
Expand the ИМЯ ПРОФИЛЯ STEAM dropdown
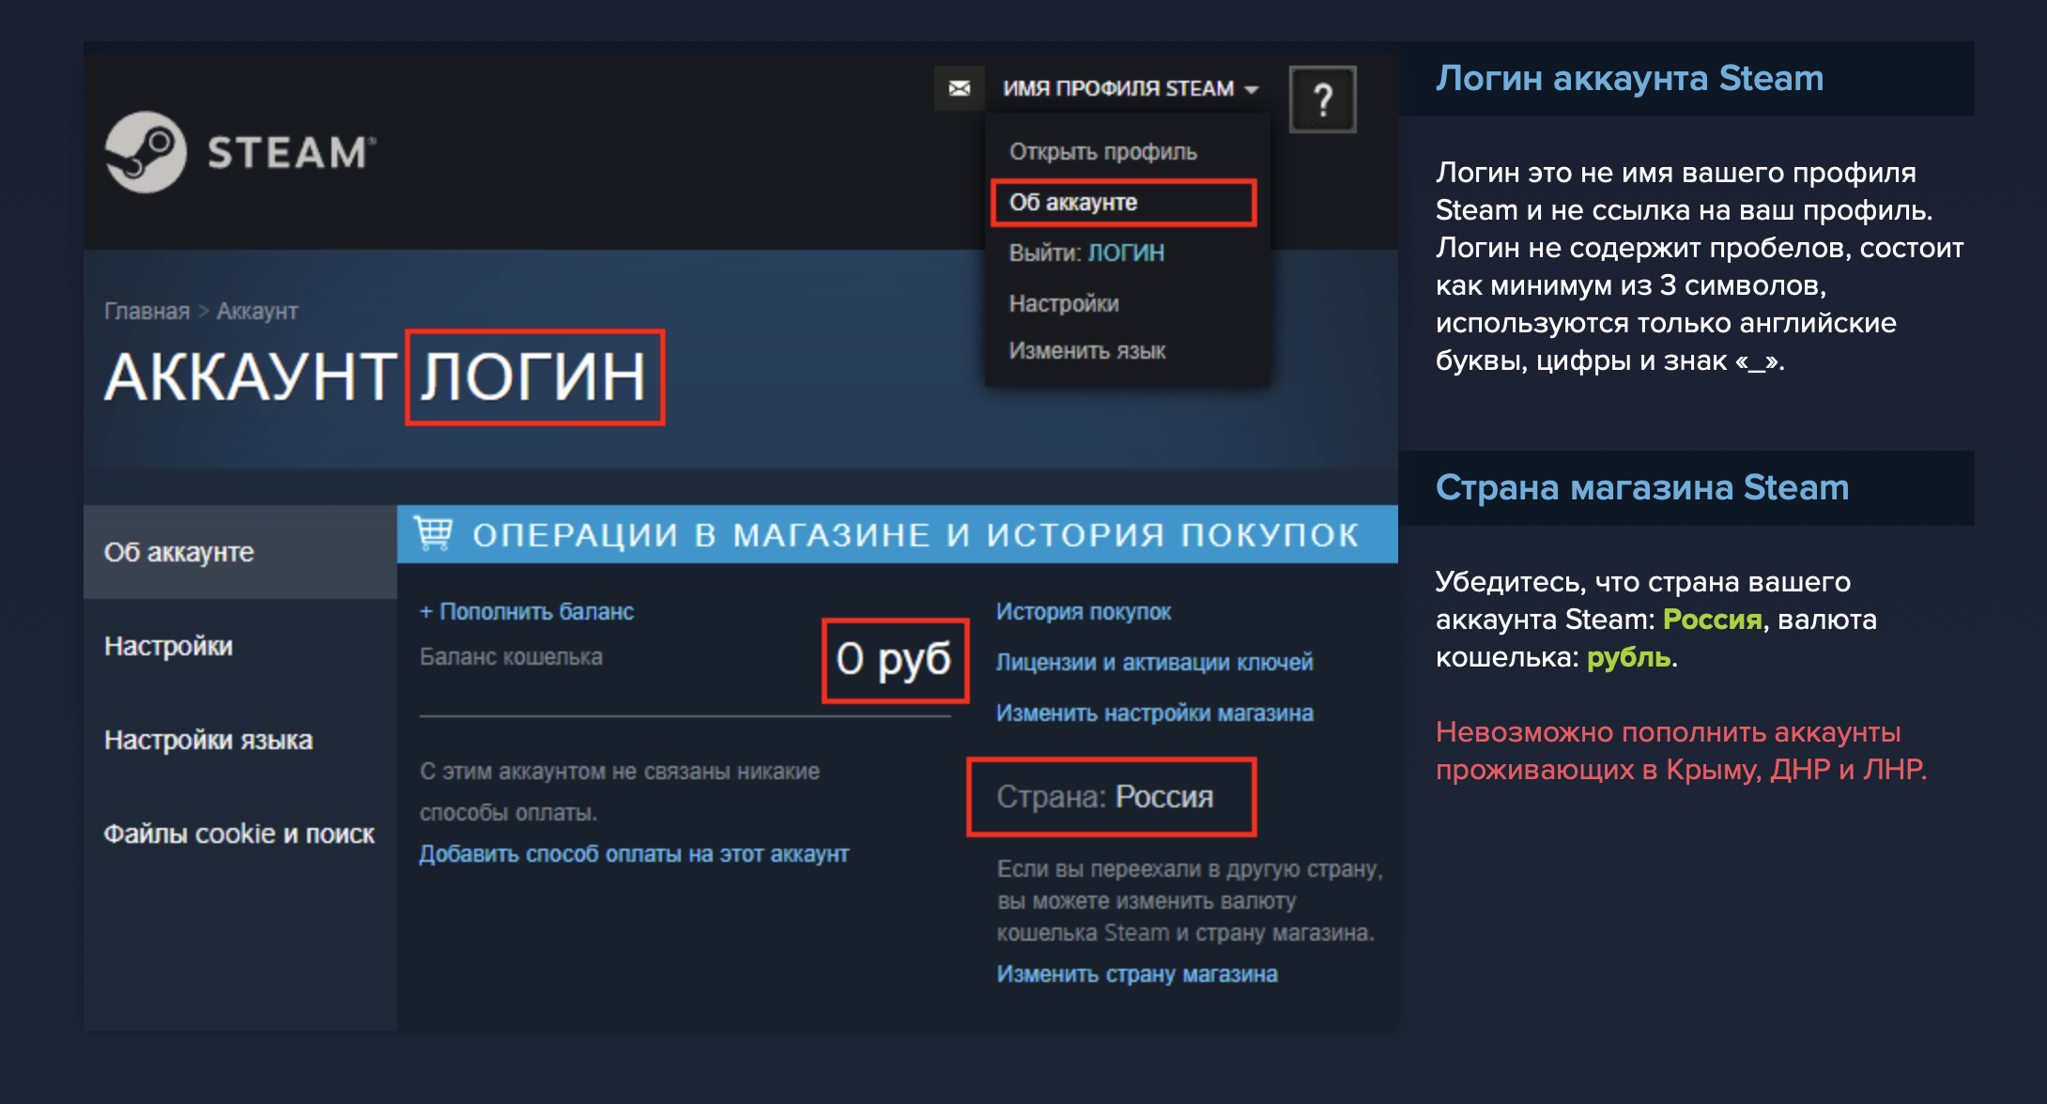pyautogui.click(x=1130, y=88)
